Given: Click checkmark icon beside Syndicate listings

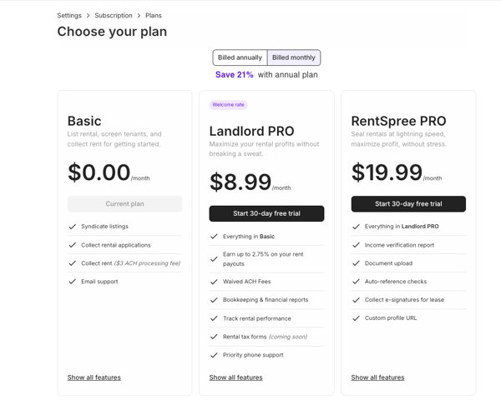Looking at the screenshot, I should pyautogui.click(x=73, y=227).
